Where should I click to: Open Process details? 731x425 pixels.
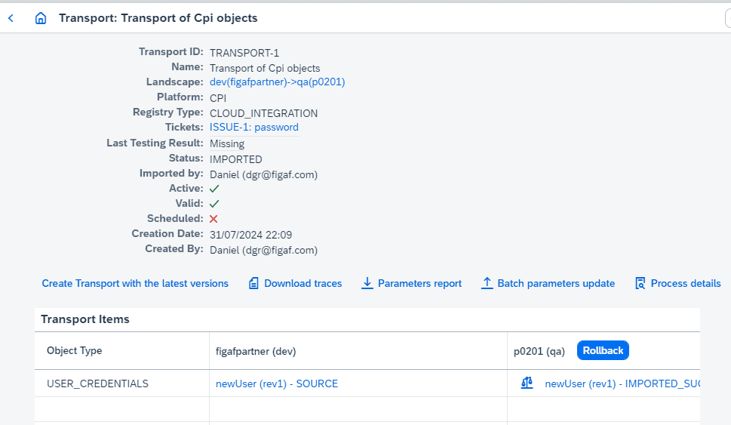click(x=686, y=283)
